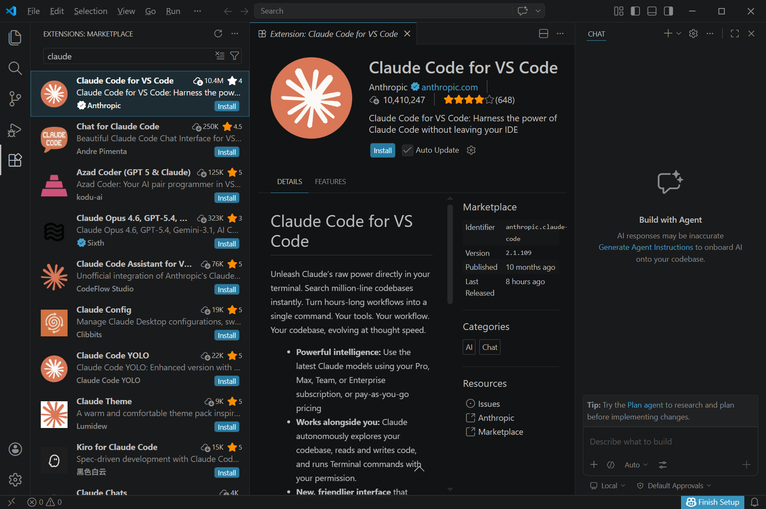766x509 pixels.
Task: Refresh the extensions marketplace list
Action: pyautogui.click(x=218, y=34)
